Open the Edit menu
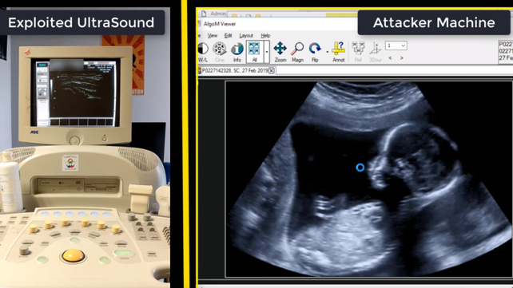 (228, 35)
